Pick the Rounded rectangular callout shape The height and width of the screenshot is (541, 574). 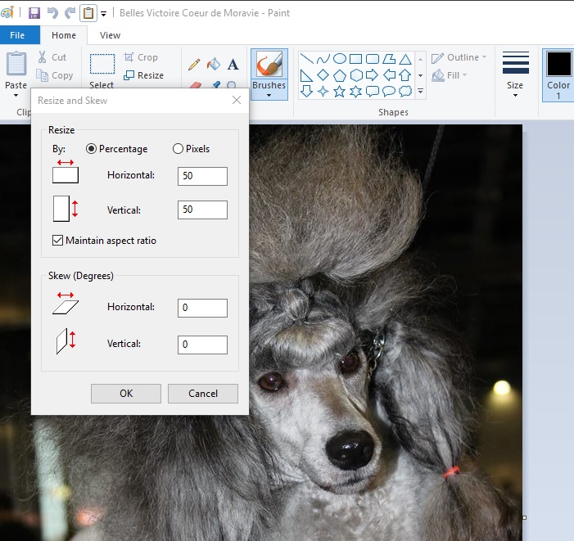373,91
